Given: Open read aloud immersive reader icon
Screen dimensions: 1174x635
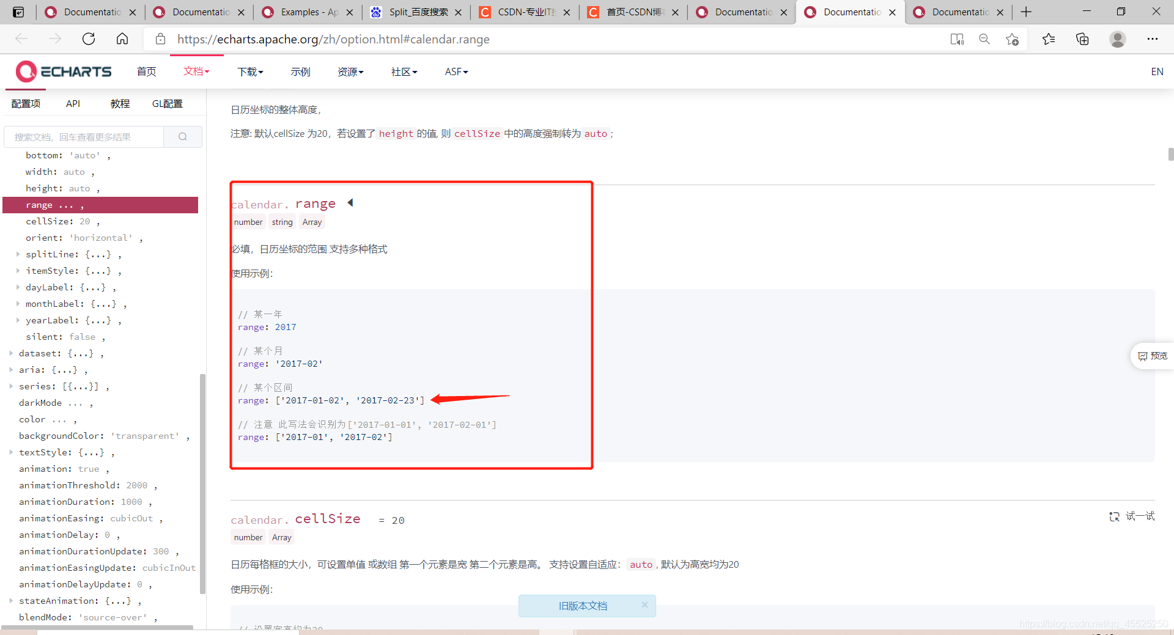Looking at the screenshot, I should 957,39.
